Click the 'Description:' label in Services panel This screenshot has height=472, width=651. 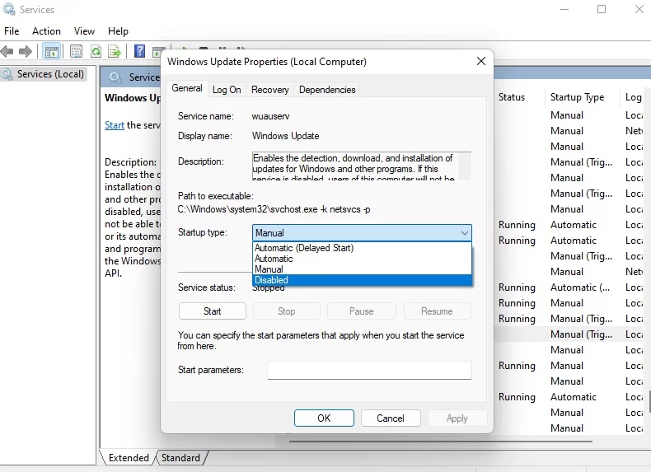click(x=131, y=162)
